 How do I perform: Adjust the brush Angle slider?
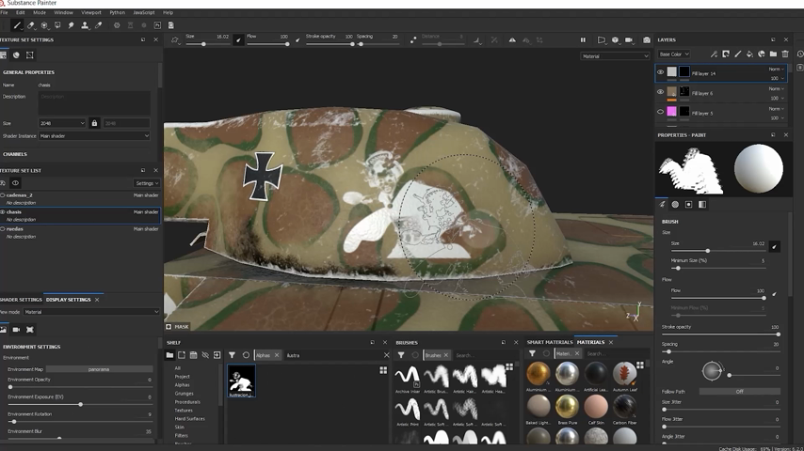(754, 375)
